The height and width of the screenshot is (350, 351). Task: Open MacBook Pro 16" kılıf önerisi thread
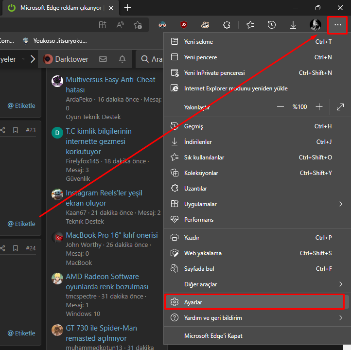[112, 235]
